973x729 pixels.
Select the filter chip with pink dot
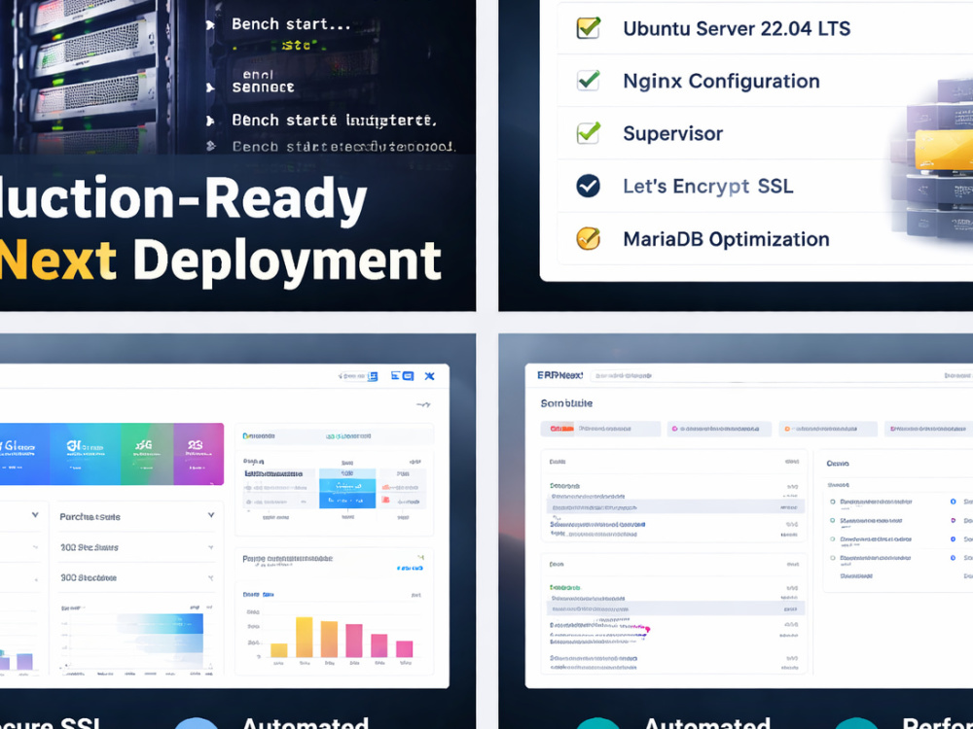point(719,429)
